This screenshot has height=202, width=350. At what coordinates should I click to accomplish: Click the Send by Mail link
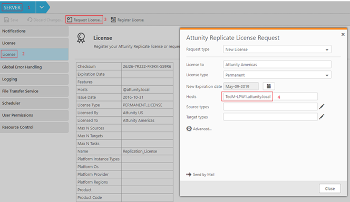tap(203, 175)
